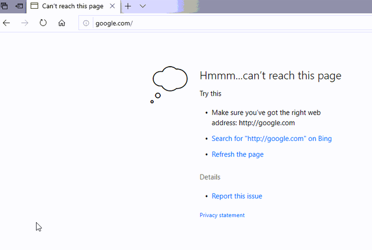This screenshot has width=372, height=250.
Task: Select the "Can't reach this page" tab
Action: [73, 6]
